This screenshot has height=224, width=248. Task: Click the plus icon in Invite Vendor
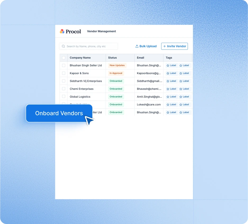point(164,46)
